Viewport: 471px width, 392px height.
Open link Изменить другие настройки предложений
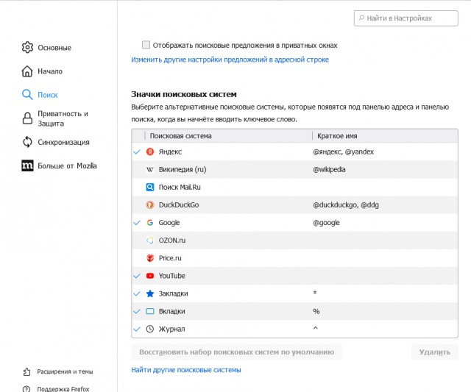(230, 60)
